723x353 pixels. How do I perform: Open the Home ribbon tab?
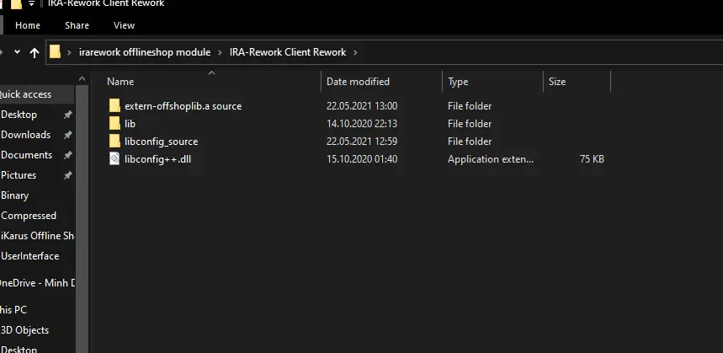coord(28,26)
